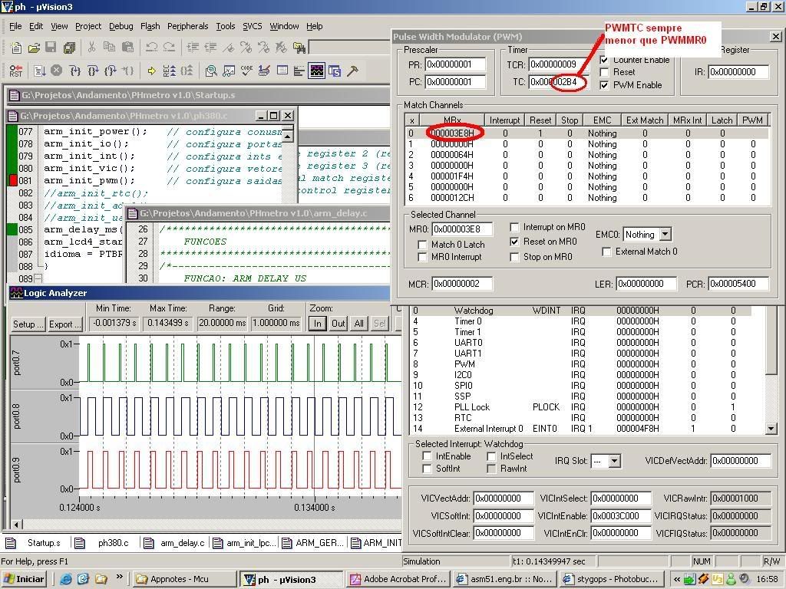Screen dimensions: 786x589
Task: Toggle the PWM Enable checkbox
Action: pos(605,85)
